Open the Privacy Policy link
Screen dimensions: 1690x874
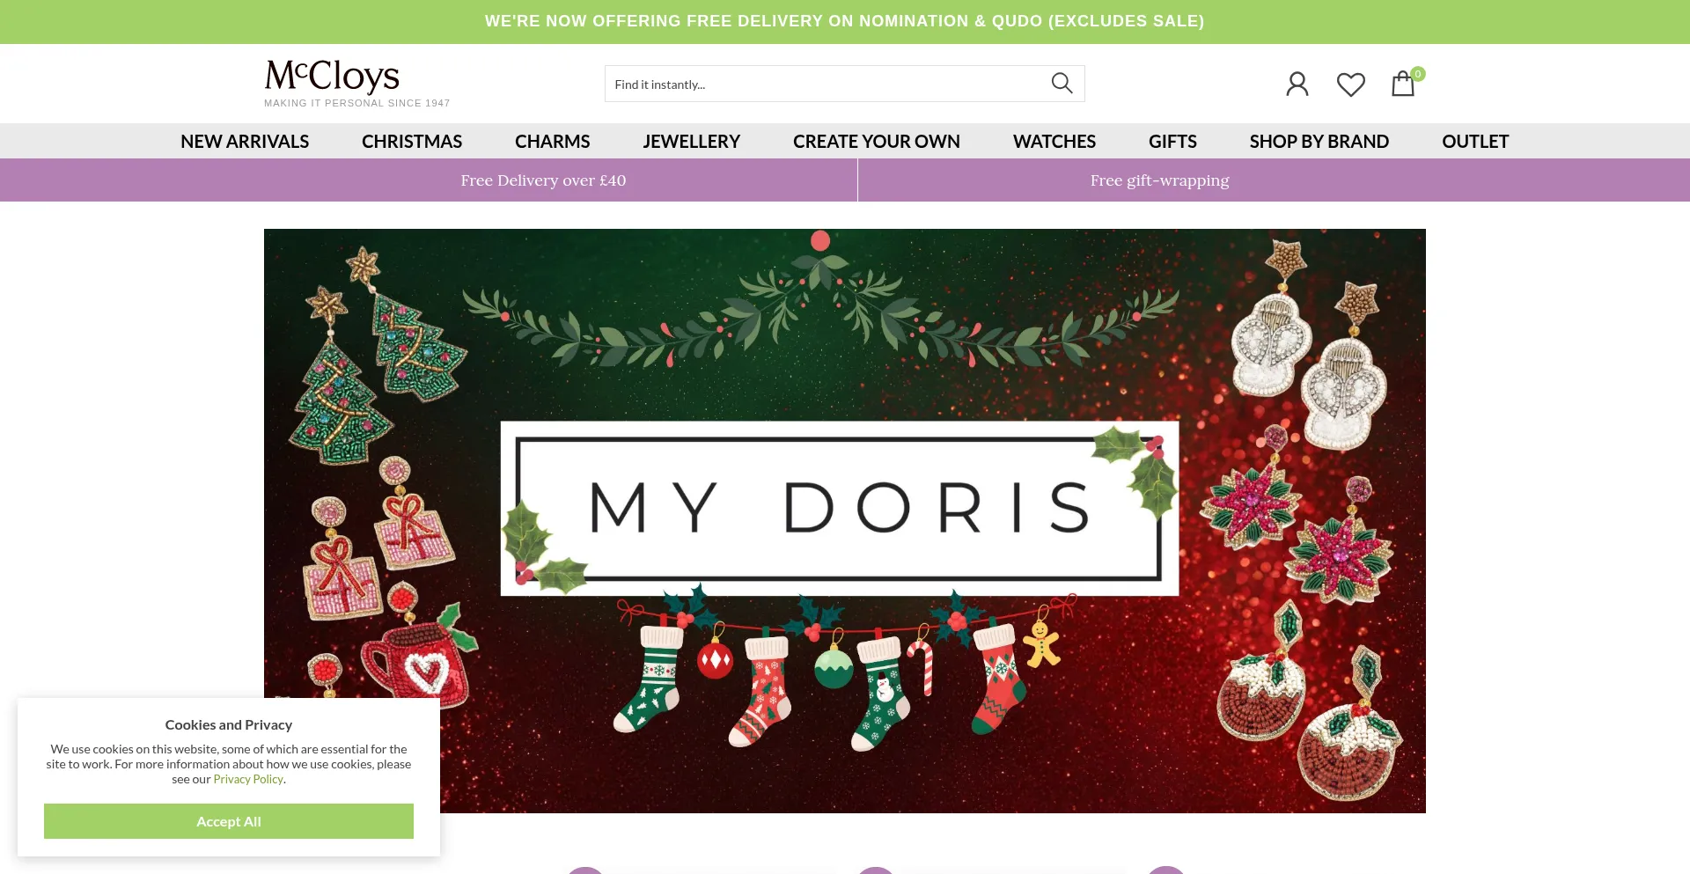248,779
